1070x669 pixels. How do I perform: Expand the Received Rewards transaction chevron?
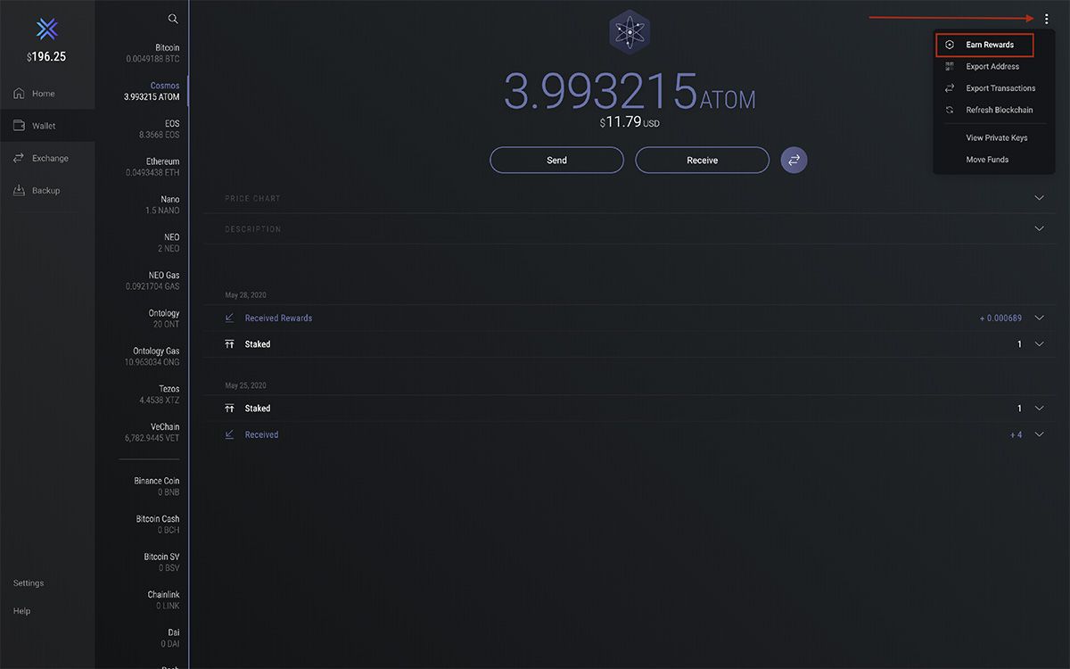click(1039, 318)
